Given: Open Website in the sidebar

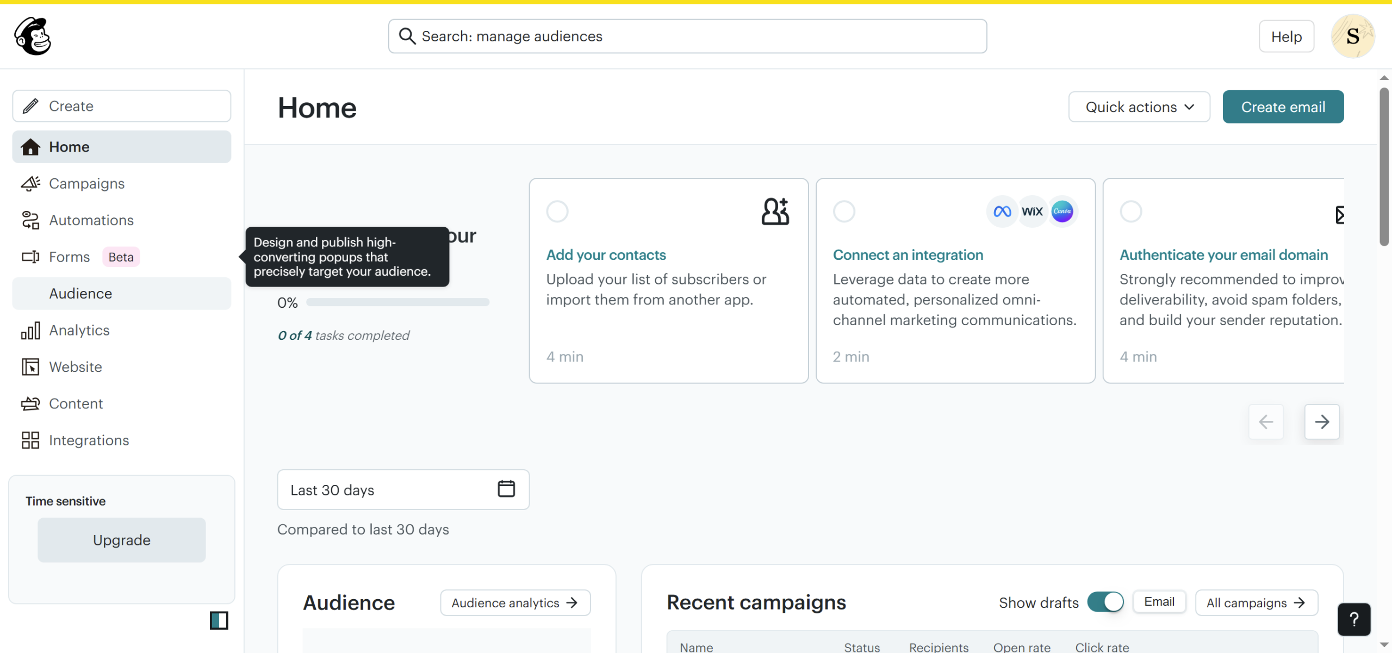Looking at the screenshot, I should pyautogui.click(x=76, y=367).
